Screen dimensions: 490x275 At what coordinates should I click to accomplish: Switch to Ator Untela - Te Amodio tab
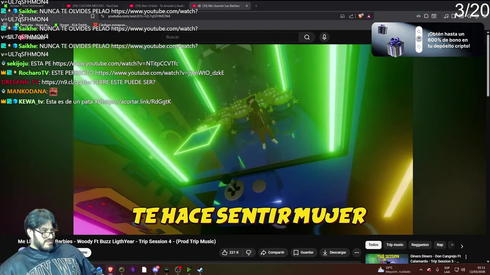(157, 6)
